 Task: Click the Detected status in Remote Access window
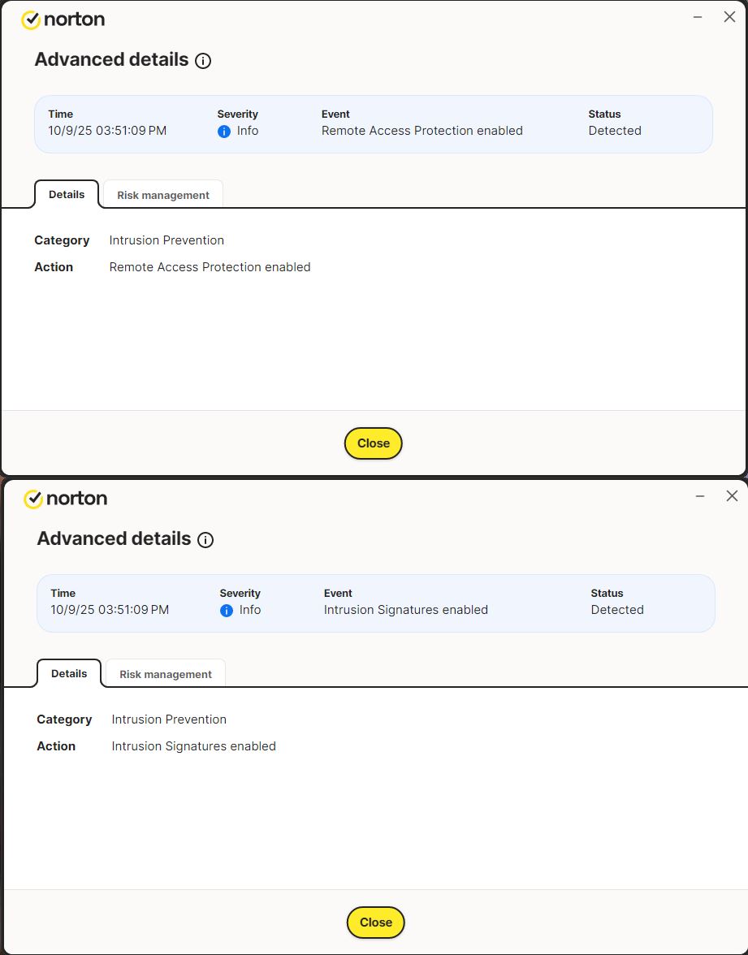615,131
